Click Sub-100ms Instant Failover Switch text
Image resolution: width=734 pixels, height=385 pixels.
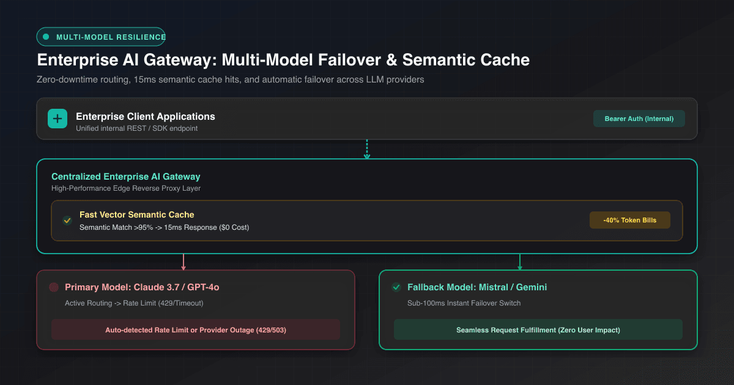pyautogui.click(x=464, y=303)
